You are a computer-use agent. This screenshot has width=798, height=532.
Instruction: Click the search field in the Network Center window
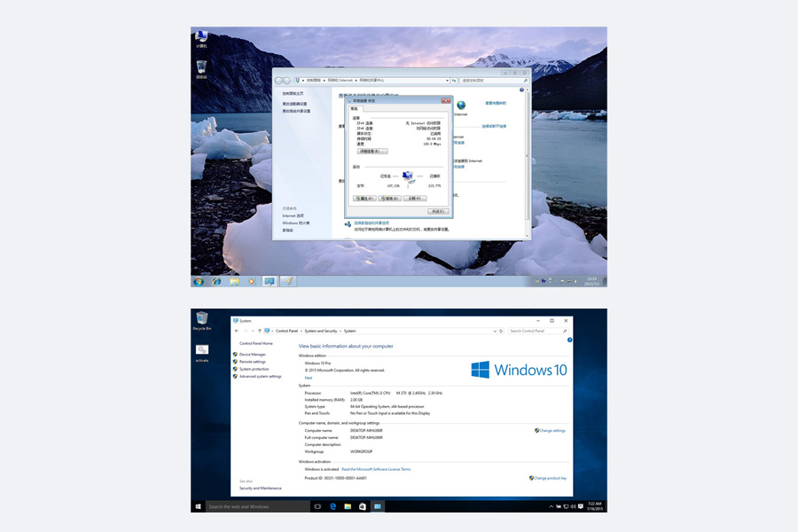click(x=494, y=81)
